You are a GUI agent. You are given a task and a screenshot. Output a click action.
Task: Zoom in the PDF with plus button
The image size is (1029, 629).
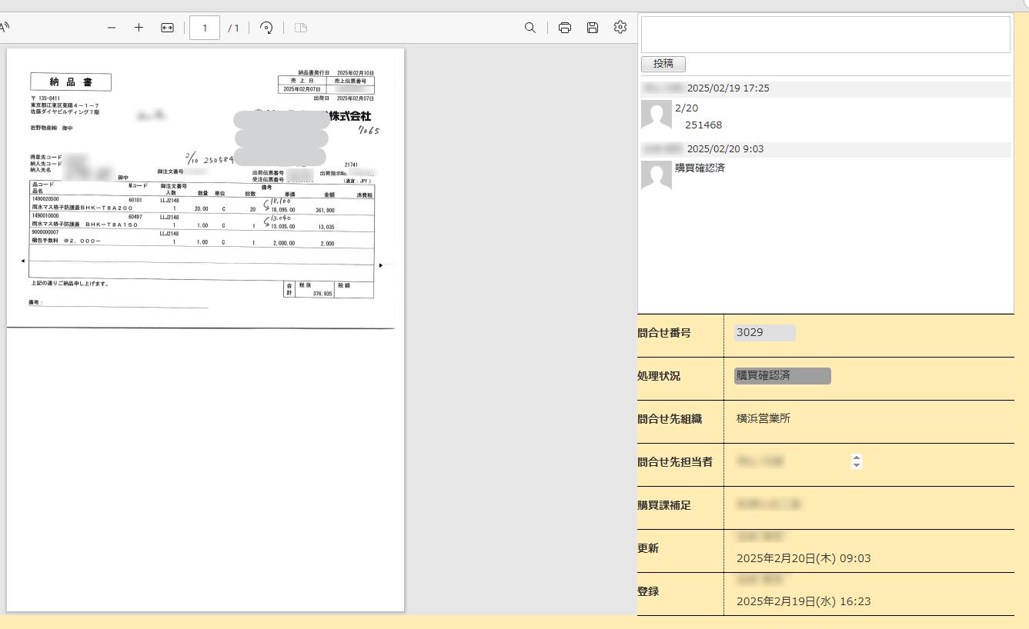(x=139, y=28)
